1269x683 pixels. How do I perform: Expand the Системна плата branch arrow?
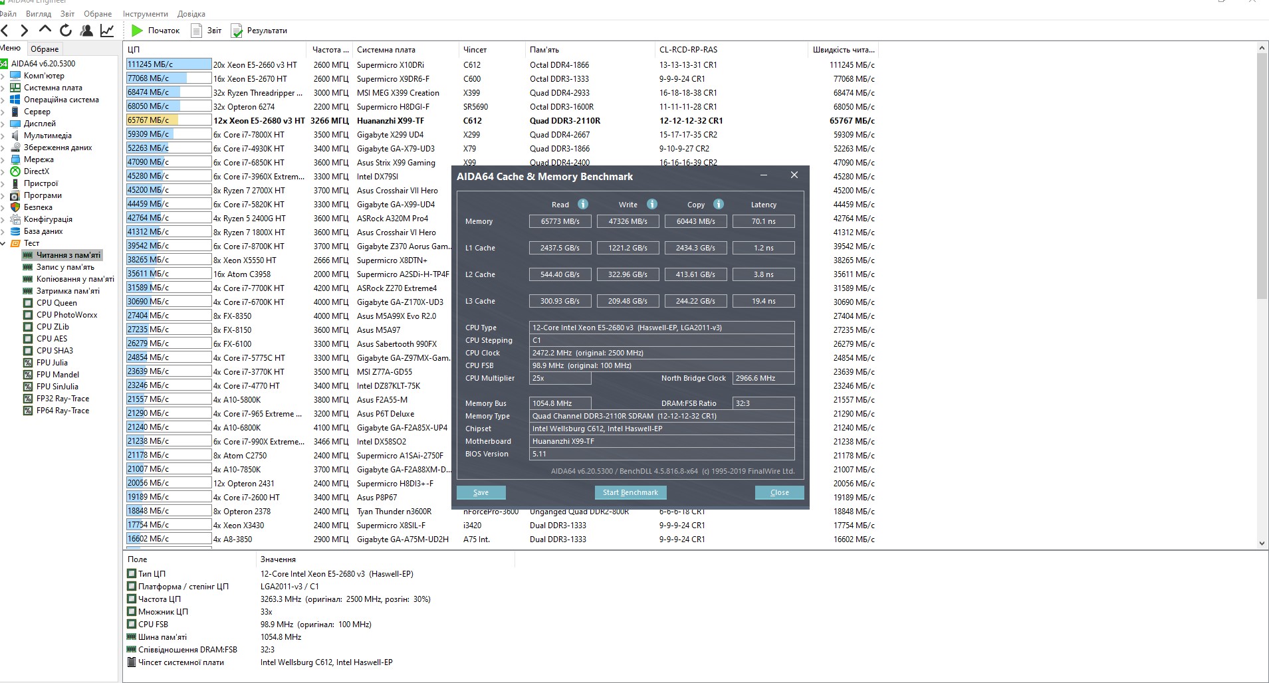[3, 88]
